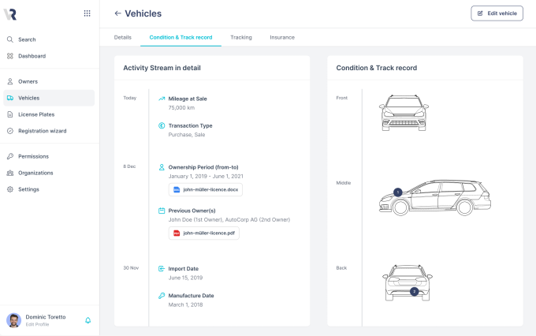
Task: Open Permissions page
Action: coord(33,156)
